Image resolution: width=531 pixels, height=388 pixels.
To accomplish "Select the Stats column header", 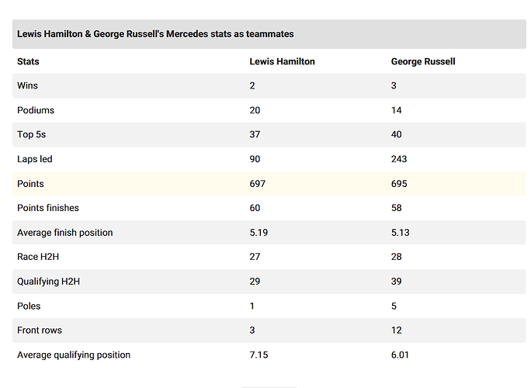I will pos(28,61).
